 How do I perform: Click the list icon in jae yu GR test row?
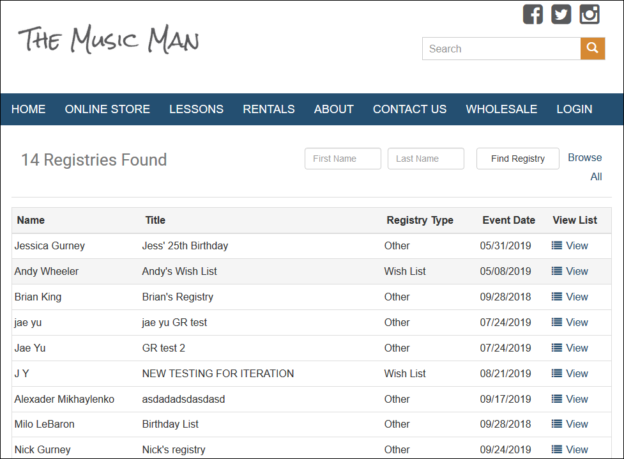557,322
